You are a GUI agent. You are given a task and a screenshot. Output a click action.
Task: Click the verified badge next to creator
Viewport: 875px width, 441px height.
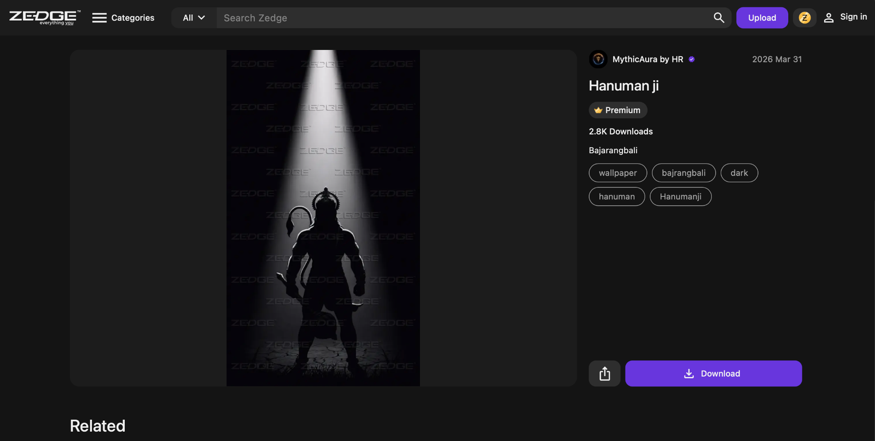click(x=692, y=59)
